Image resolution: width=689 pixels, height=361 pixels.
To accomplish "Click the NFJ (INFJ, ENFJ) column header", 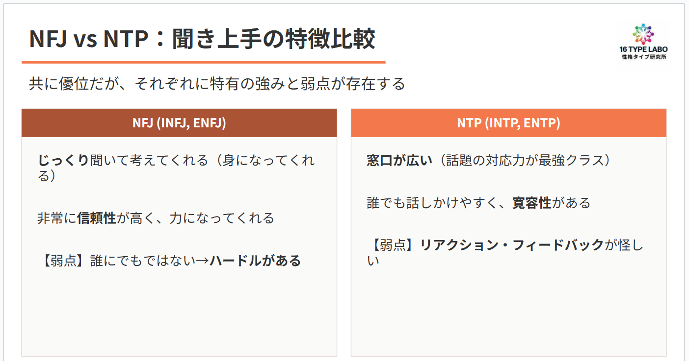I will [x=179, y=123].
